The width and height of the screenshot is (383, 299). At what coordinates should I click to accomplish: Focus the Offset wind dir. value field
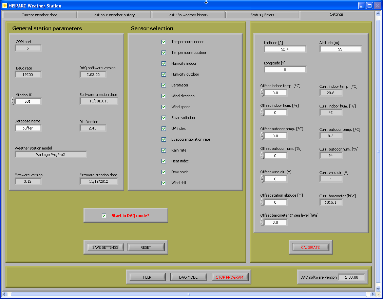point(275,179)
